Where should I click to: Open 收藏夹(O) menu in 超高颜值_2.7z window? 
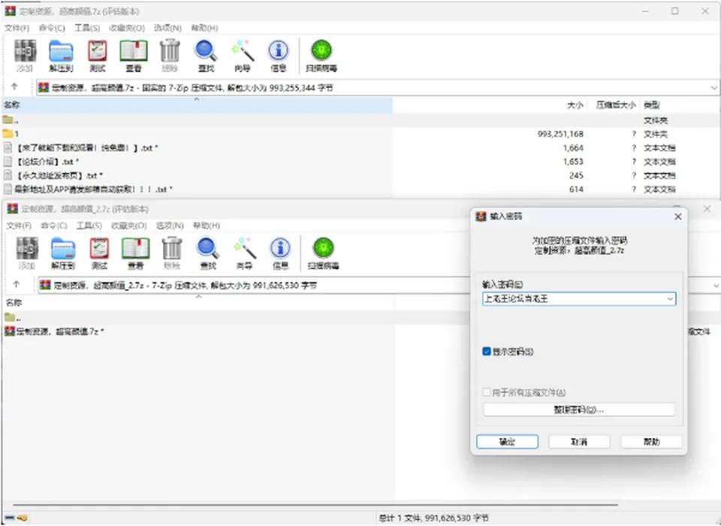coord(128,225)
